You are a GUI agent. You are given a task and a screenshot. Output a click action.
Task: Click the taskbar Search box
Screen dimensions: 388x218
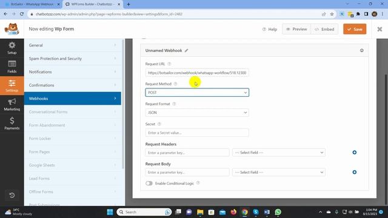tap(144, 212)
